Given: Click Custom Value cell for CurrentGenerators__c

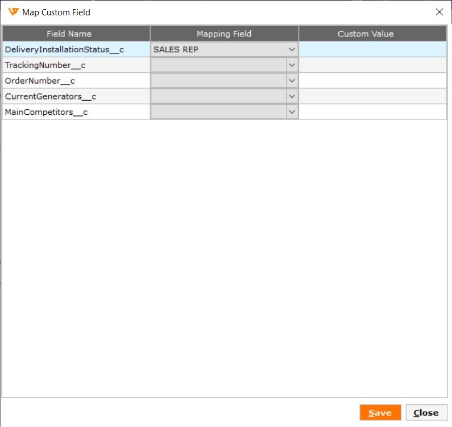Looking at the screenshot, I should [373, 96].
